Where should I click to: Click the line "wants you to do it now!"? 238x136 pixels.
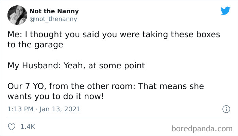click(56, 96)
